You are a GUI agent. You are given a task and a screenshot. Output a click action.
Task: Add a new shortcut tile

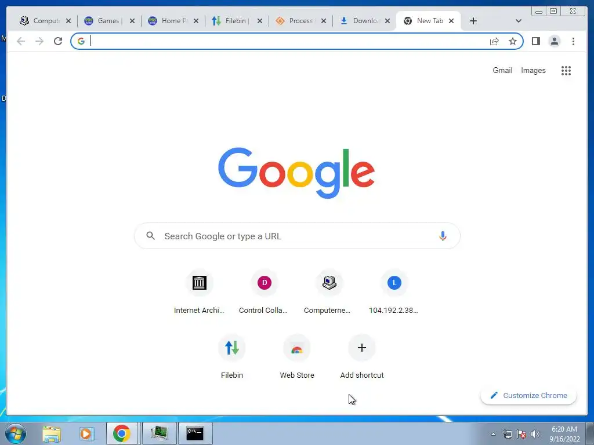coord(362,357)
